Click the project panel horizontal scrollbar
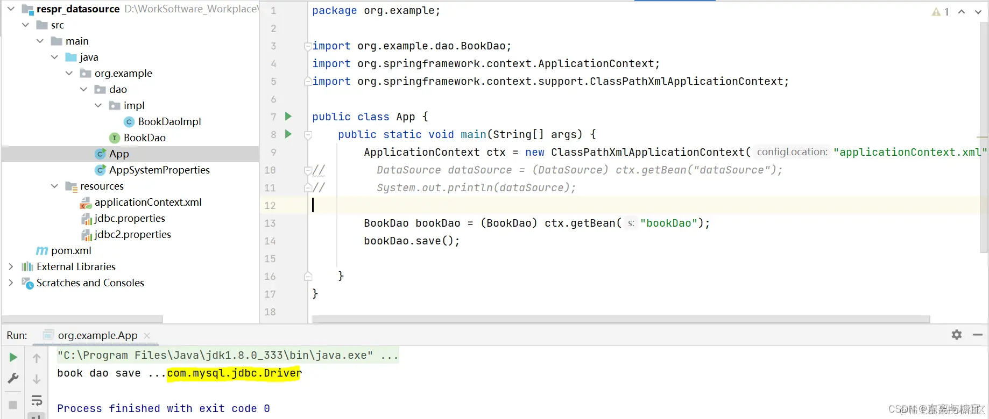Screen dimensions: 989x419 point(82,320)
